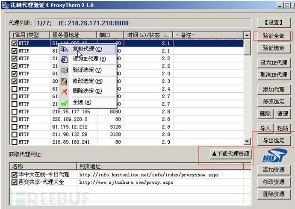
Task: Check the HTTP row checkbox with time 2.4
Action: (x=14, y=89)
